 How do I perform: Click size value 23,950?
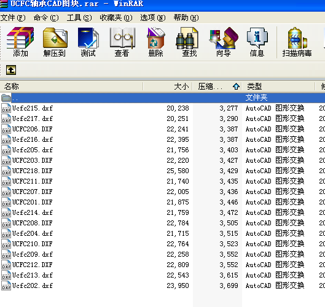(178, 286)
